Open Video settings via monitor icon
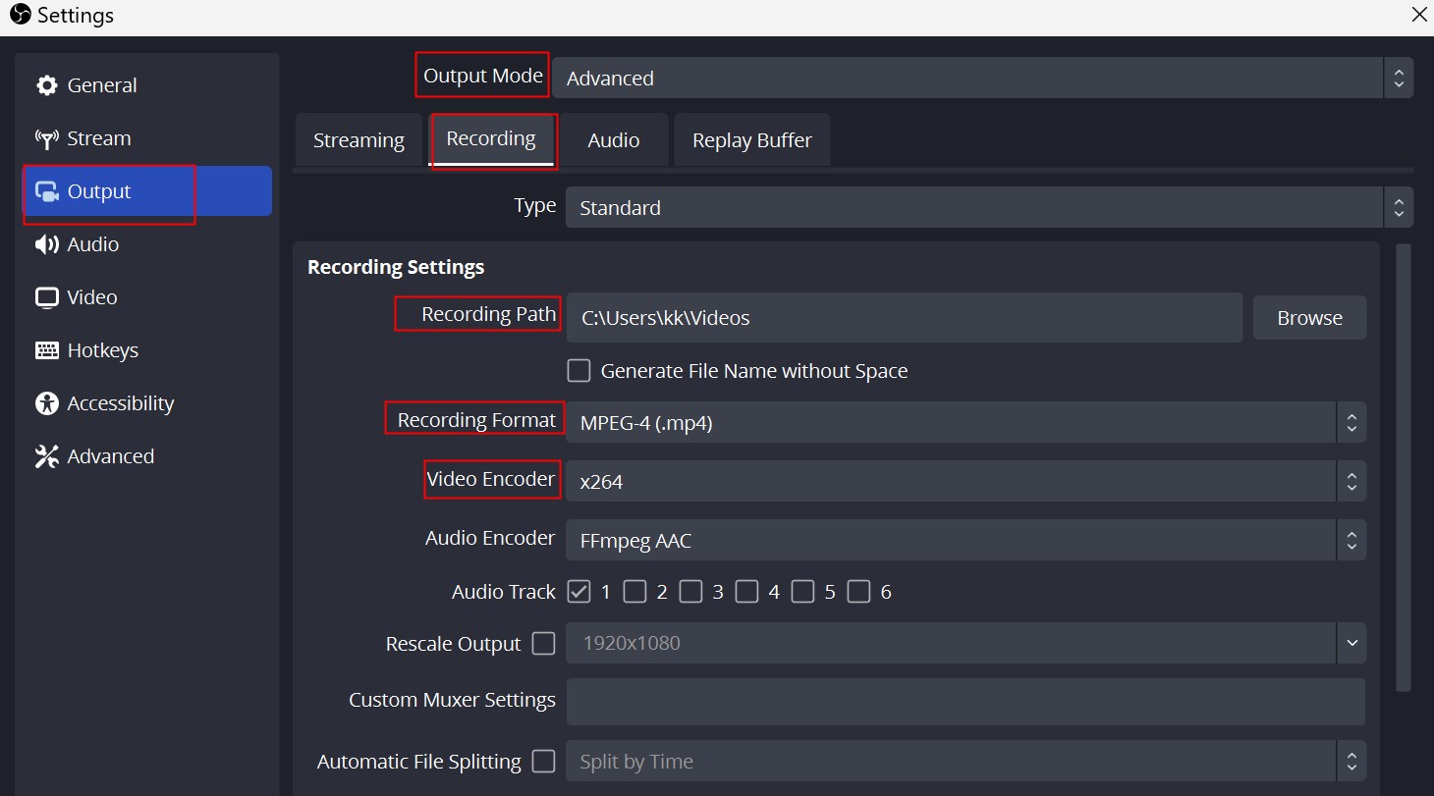 (x=46, y=297)
